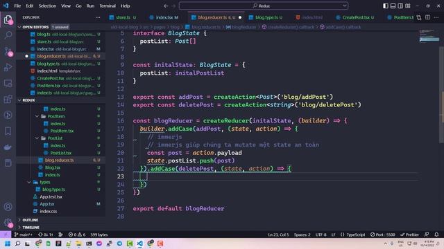Open Windows taskbar search icon
The height and width of the screenshot is (249, 444).
(x=17, y=243)
